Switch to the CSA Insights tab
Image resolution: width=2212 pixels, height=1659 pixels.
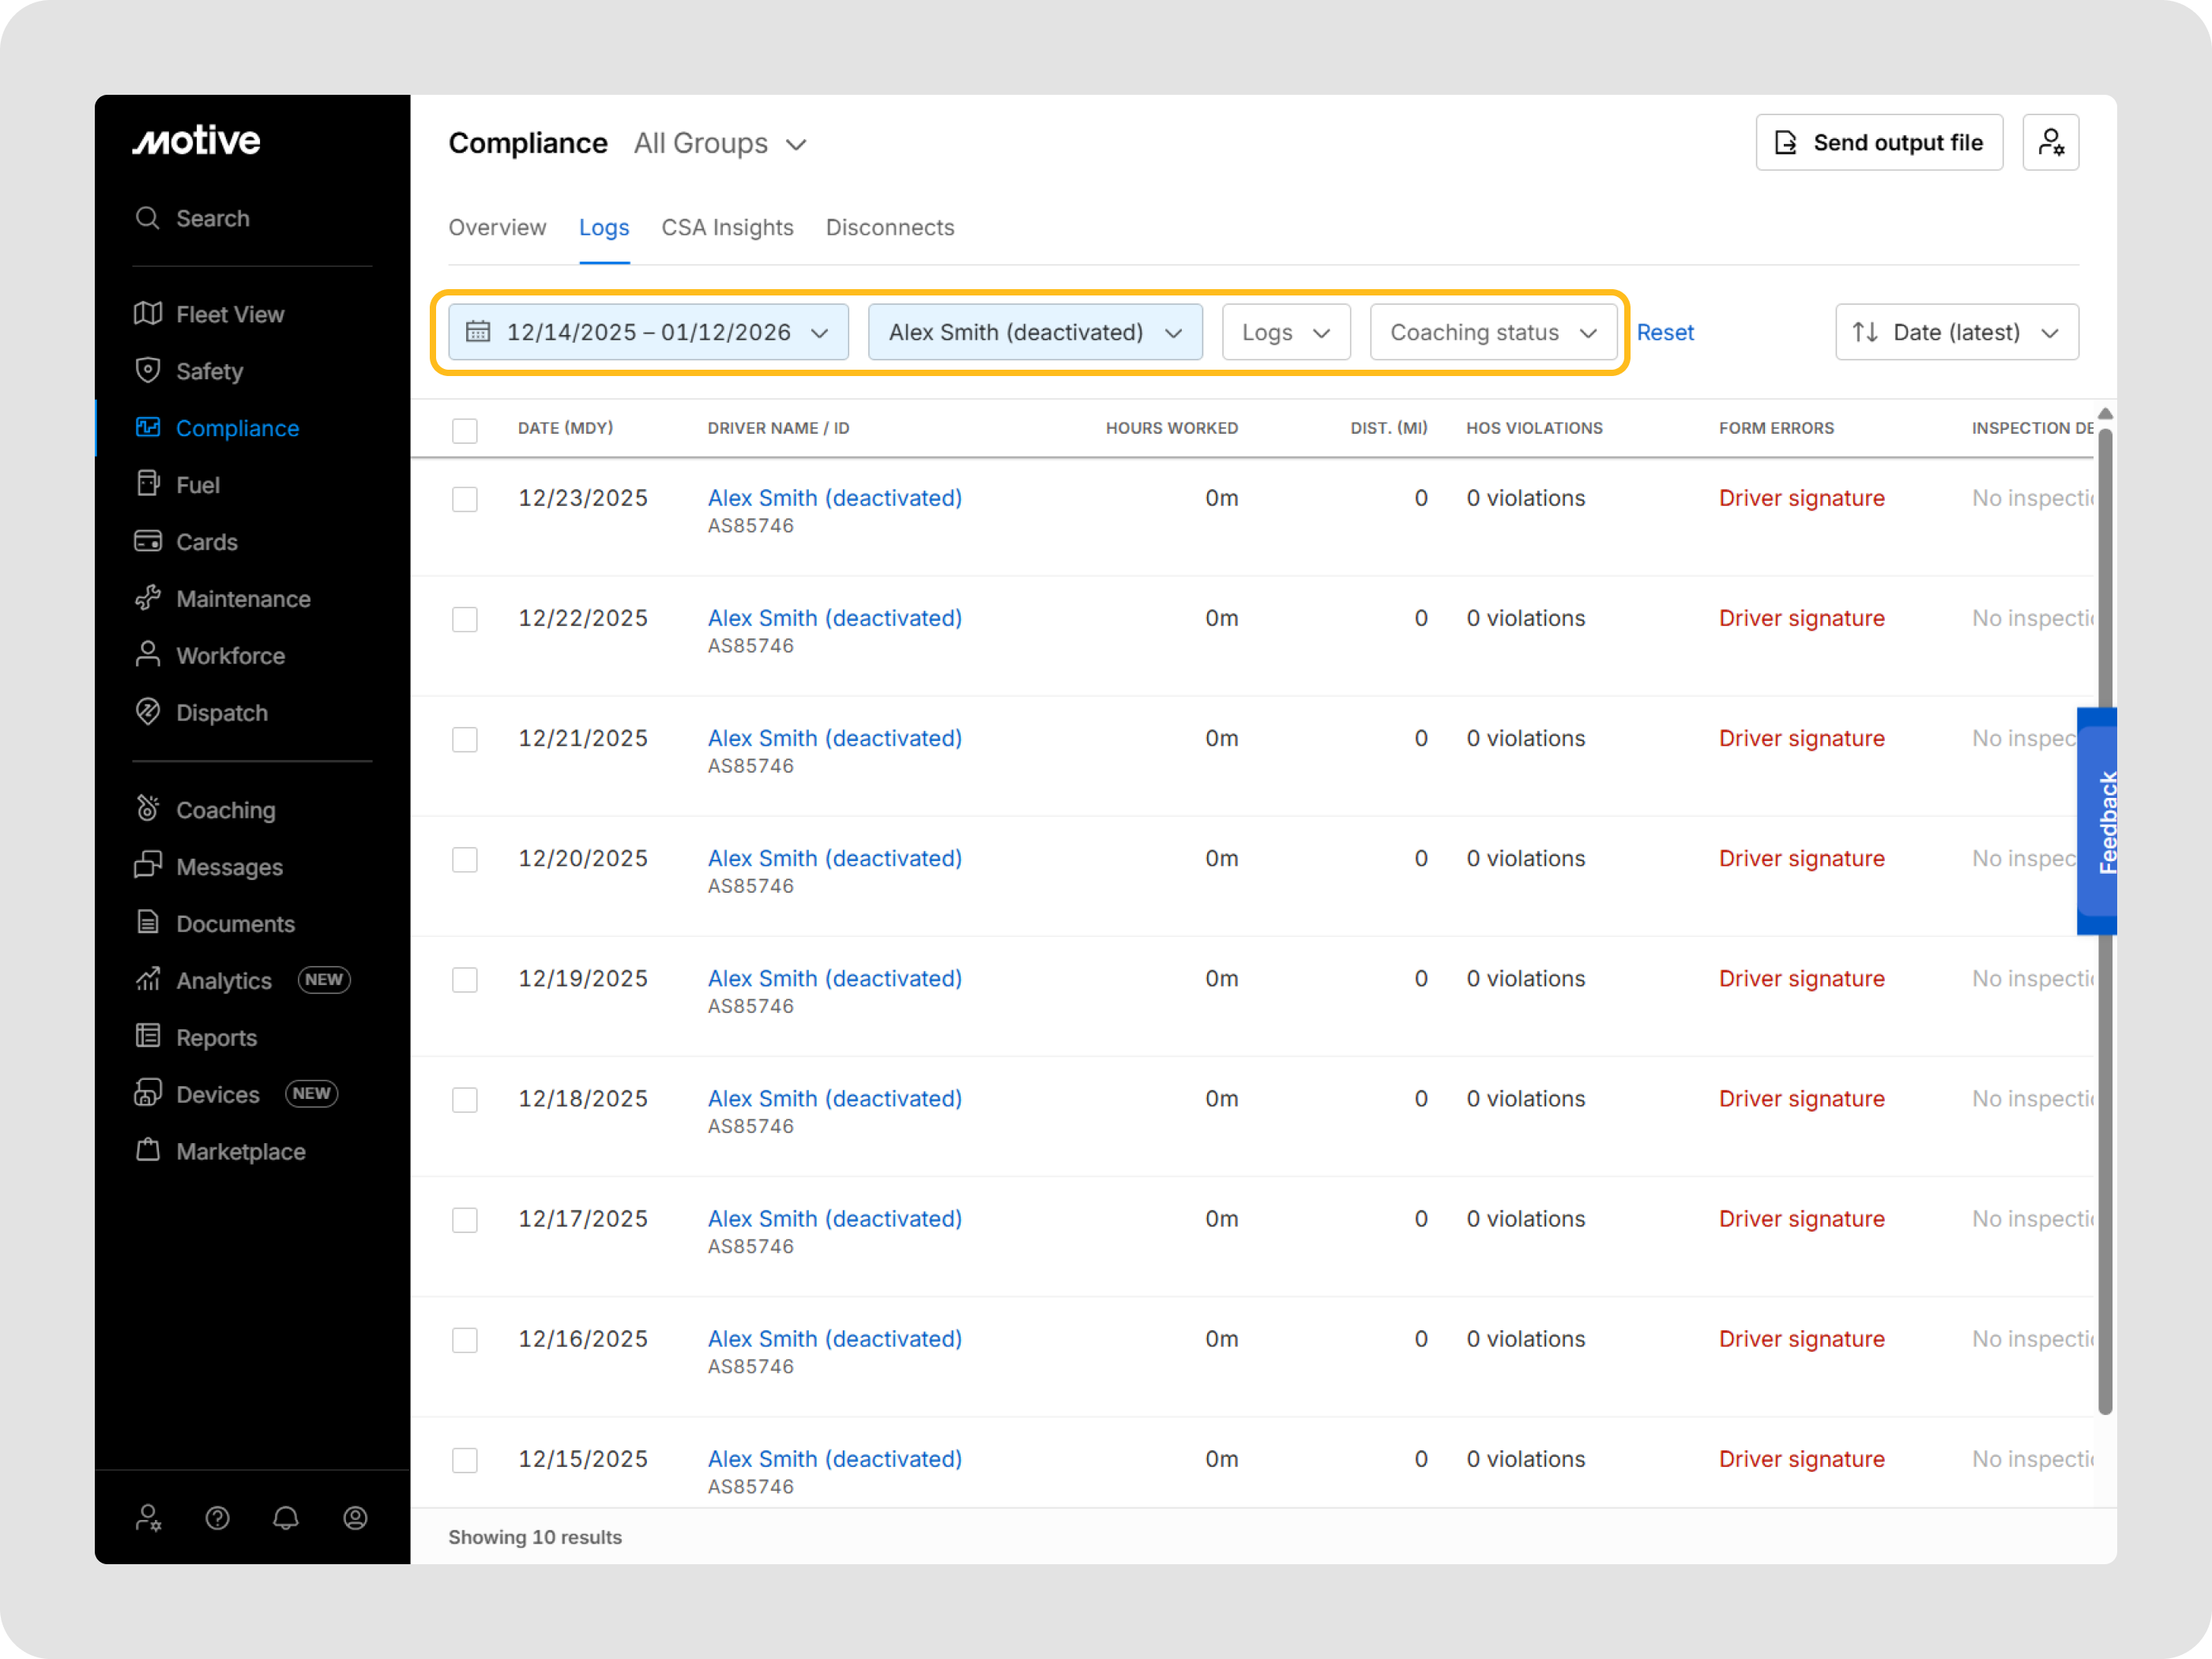[x=727, y=228]
